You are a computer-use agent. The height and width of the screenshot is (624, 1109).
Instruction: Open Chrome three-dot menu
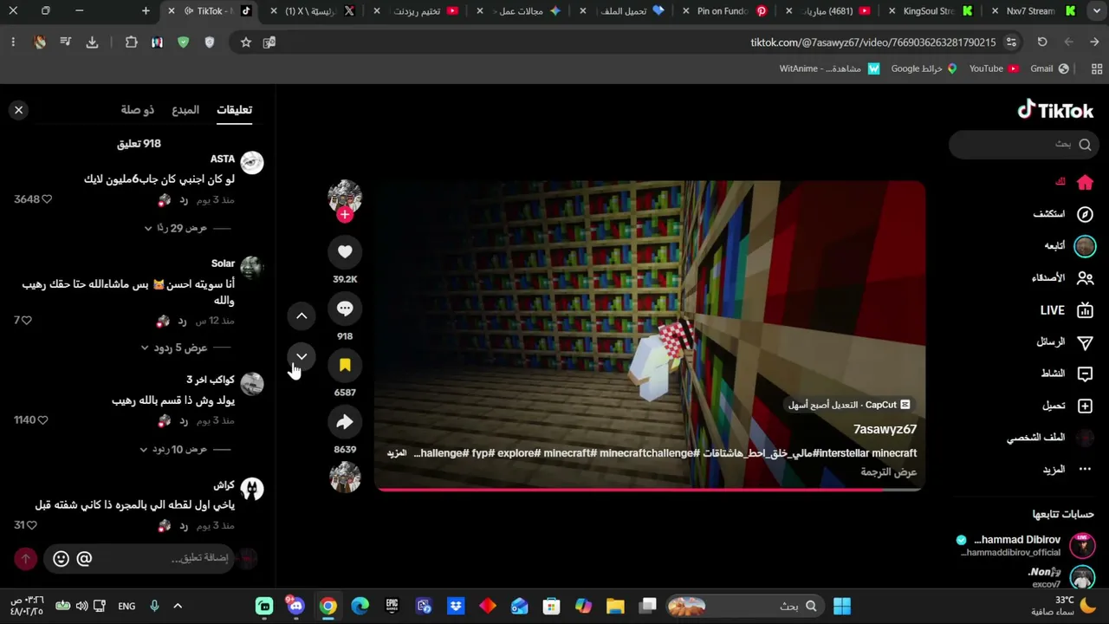pos(13,42)
